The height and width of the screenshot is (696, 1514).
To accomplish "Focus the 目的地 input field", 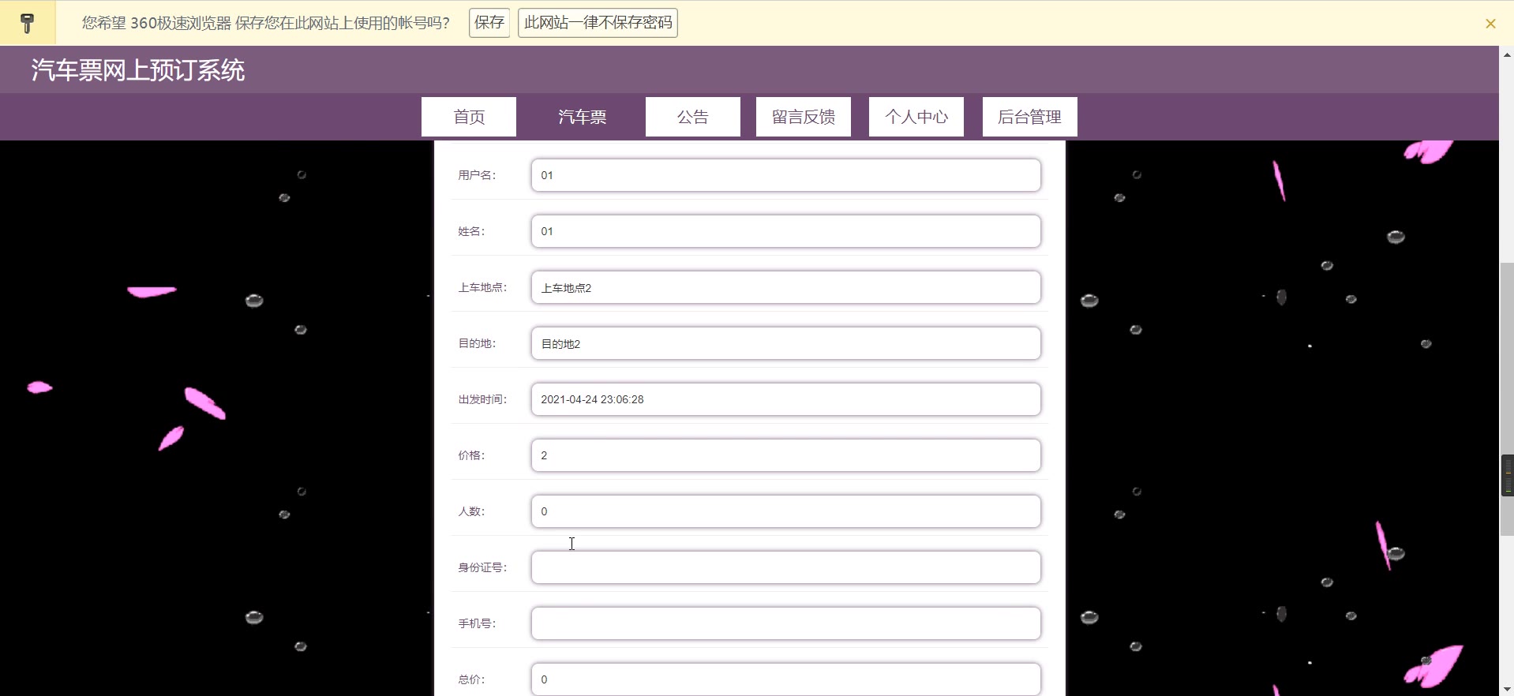I will (786, 343).
